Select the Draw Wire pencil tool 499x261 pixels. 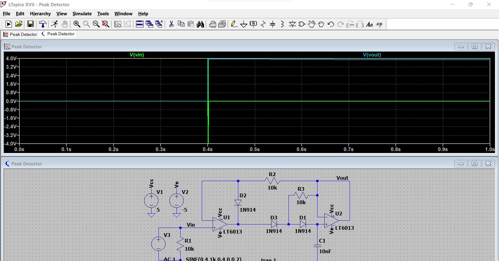pyautogui.click(x=234, y=24)
